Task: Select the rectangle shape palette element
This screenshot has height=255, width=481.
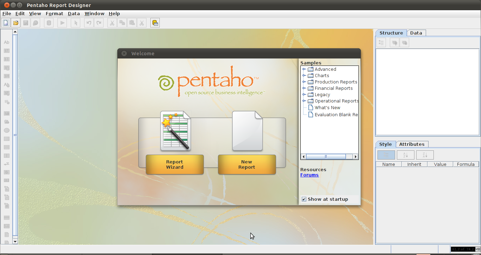Action: (6, 139)
